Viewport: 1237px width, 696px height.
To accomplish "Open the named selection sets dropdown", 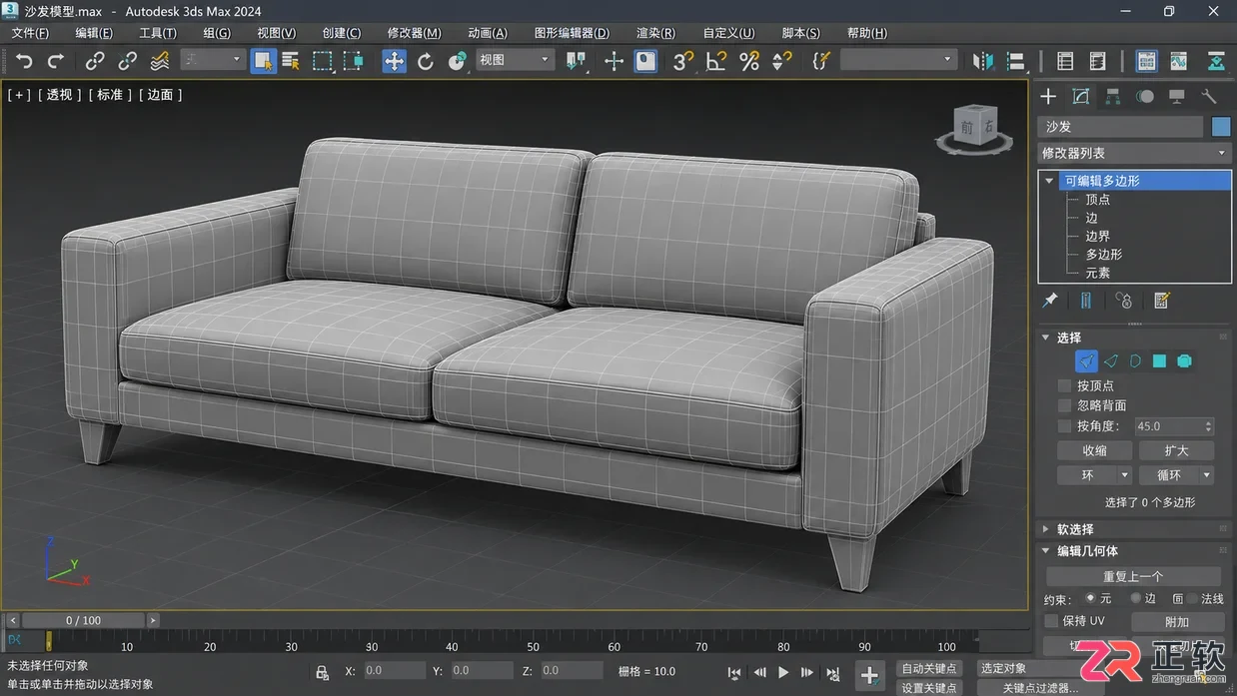I will coord(898,60).
